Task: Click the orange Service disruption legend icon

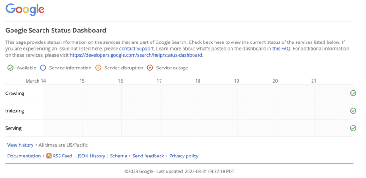Action: point(98,68)
